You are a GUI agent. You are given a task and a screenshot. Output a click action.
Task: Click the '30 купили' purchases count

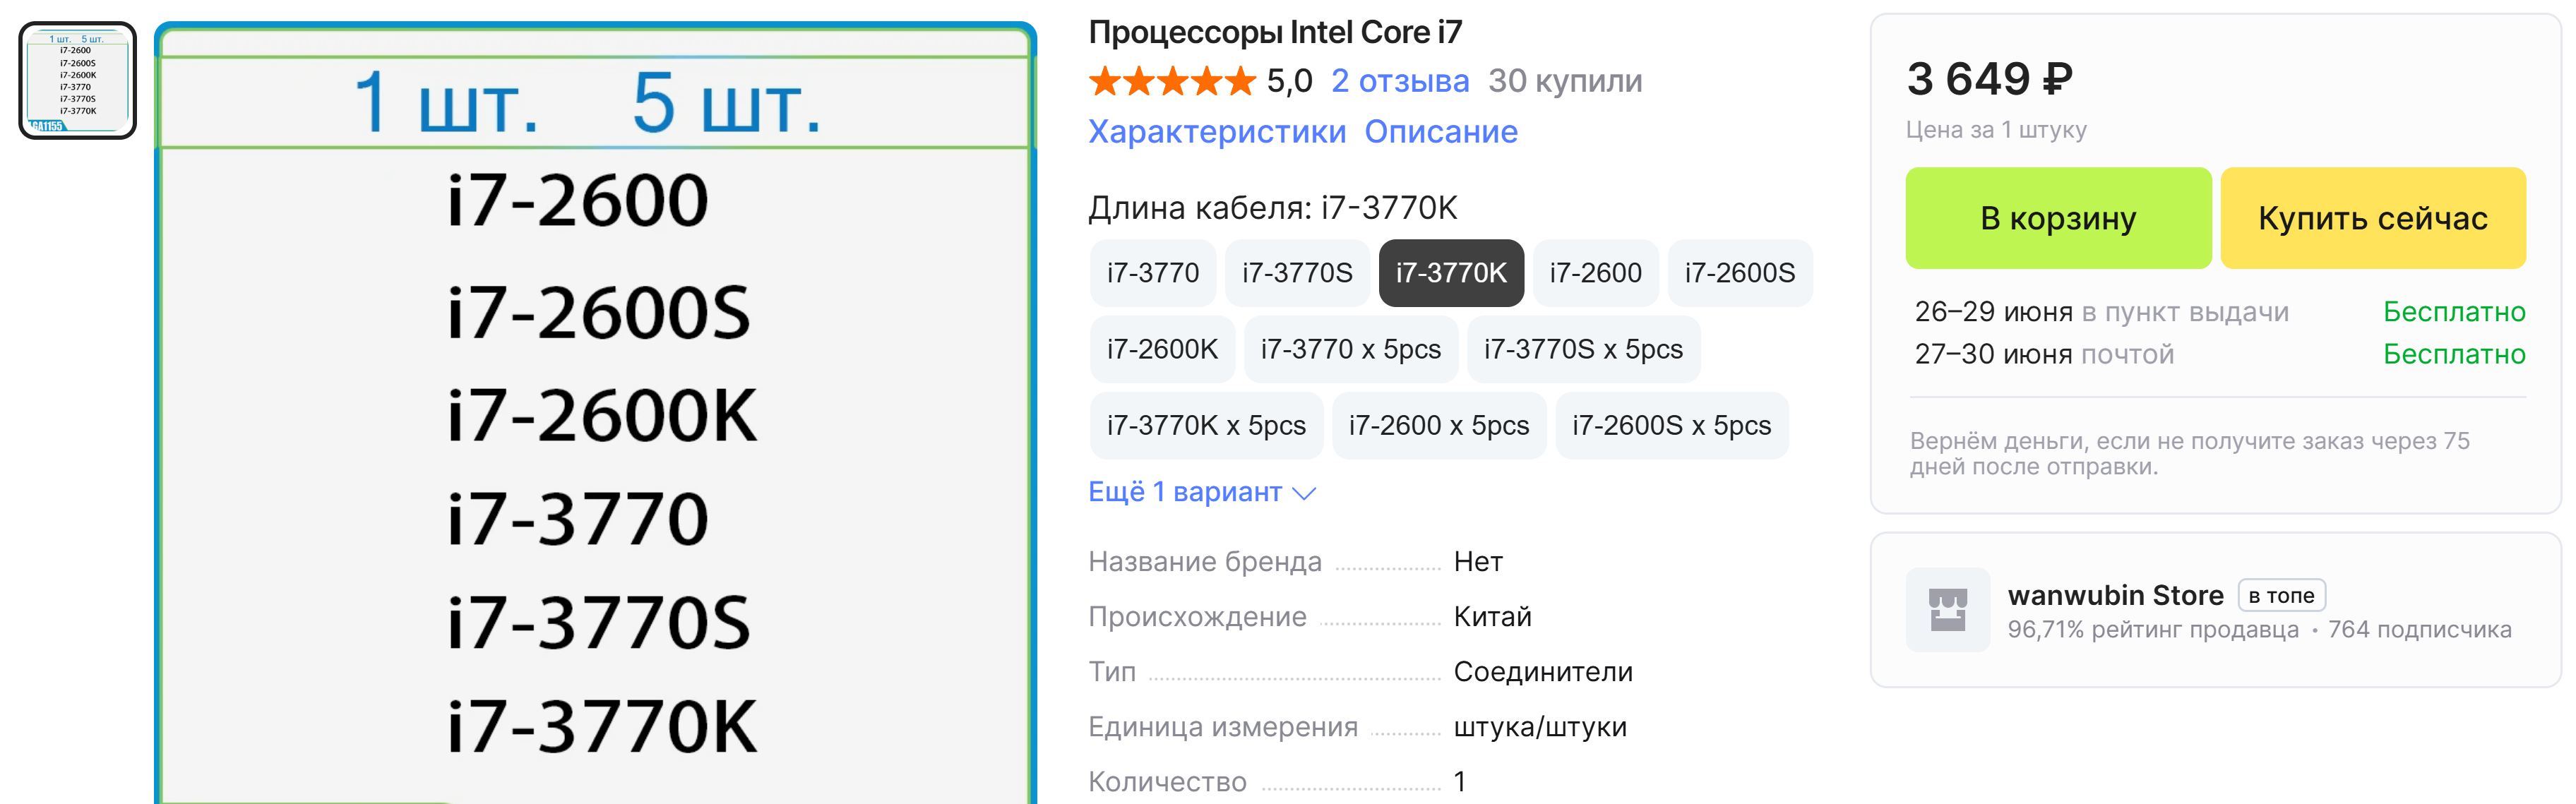(x=1565, y=81)
